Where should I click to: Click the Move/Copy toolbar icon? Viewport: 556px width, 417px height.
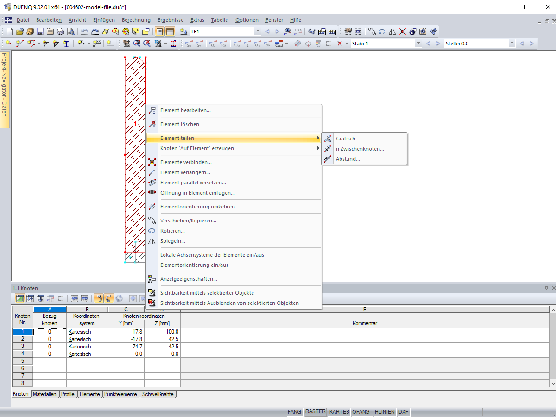click(372, 32)
